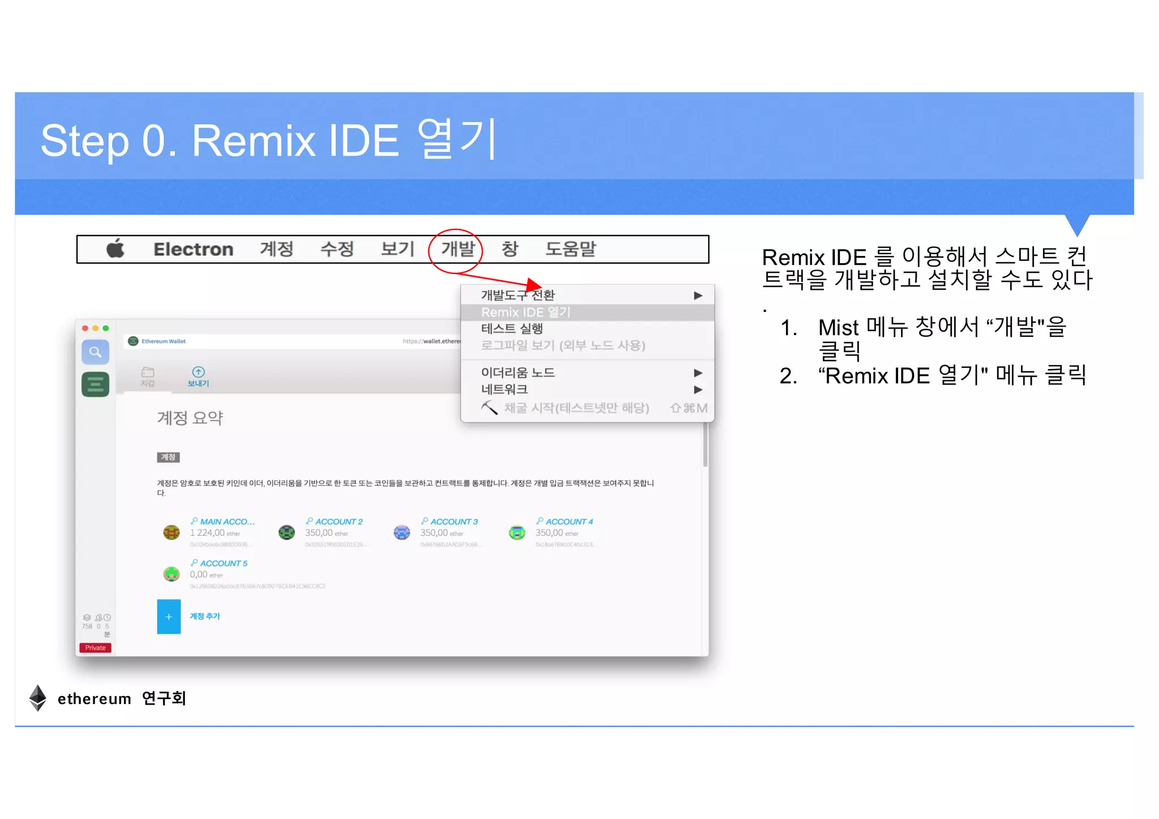Choose 테스트 실행 from the dropdown menu

point(587,329)
